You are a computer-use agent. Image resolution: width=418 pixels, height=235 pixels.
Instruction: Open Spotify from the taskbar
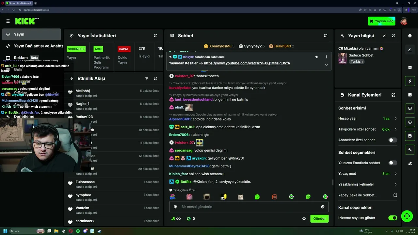click(x=78, y=231)
